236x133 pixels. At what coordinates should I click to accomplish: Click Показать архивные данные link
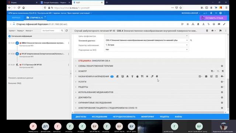(21, 78)
